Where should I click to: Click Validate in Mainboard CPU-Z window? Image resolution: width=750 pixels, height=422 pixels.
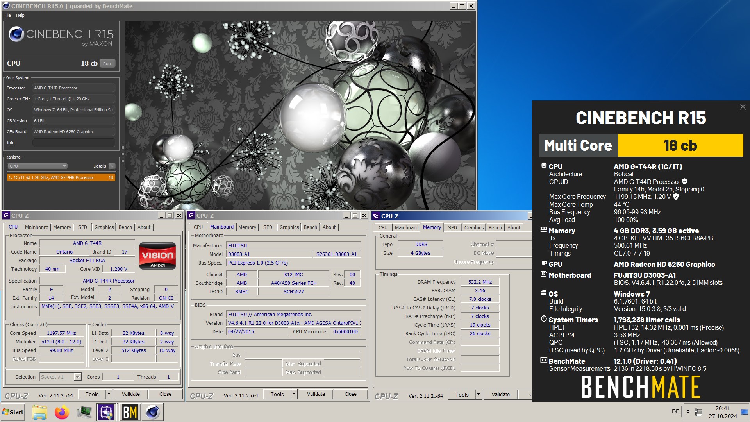pyautogui.click(x=316, y=394)
